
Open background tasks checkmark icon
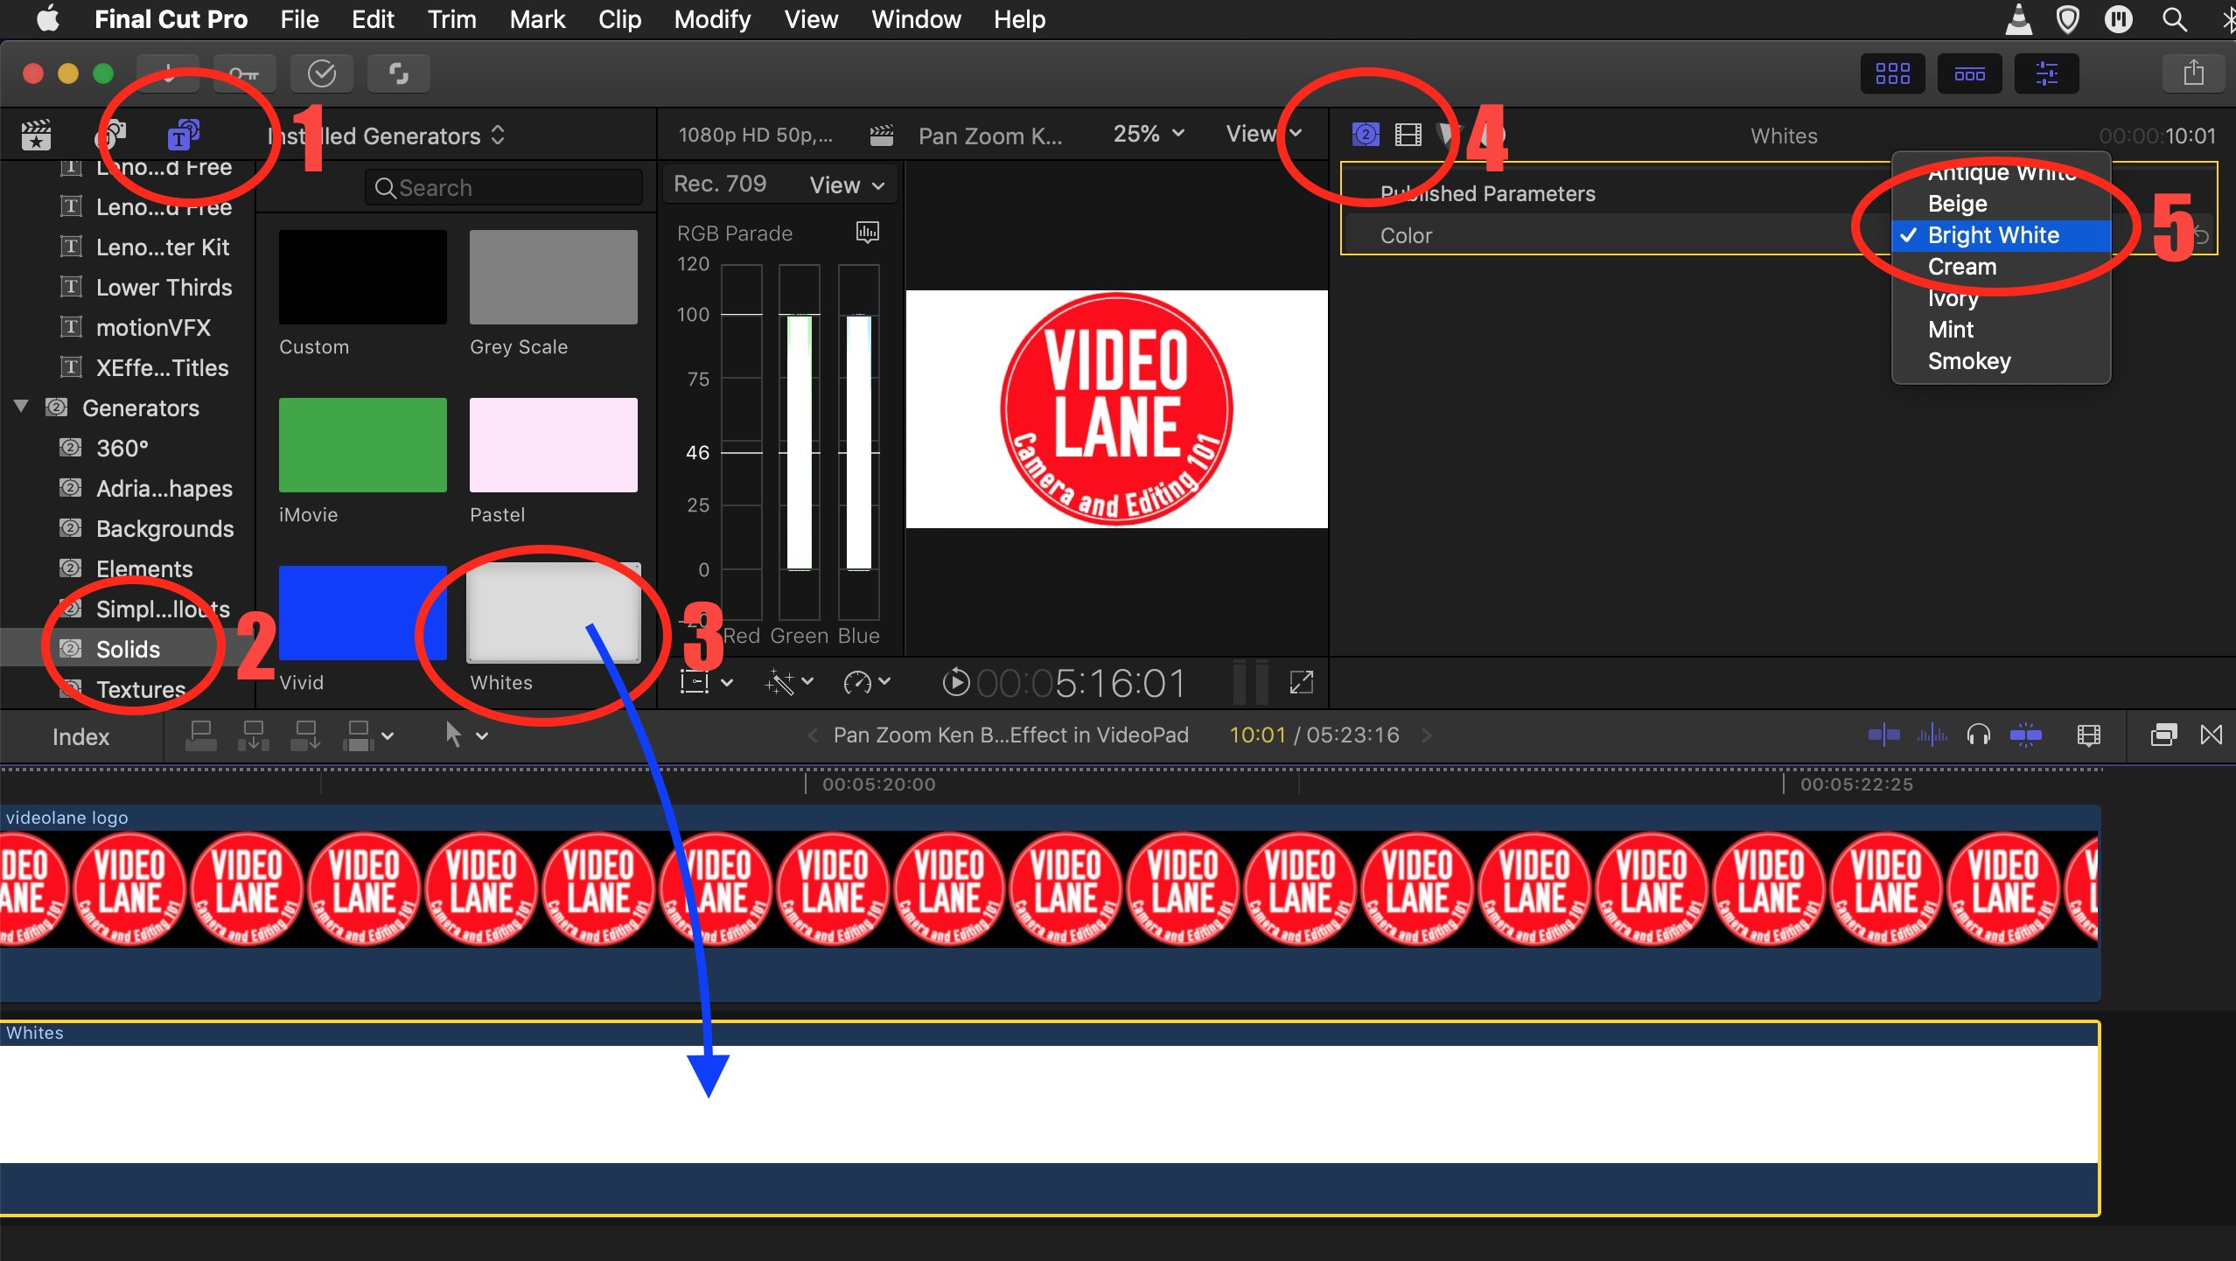click(322, 74)
